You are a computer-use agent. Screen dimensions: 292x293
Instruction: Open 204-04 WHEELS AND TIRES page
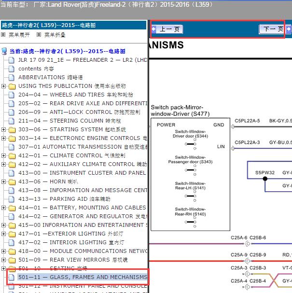(x=76, y=95)
